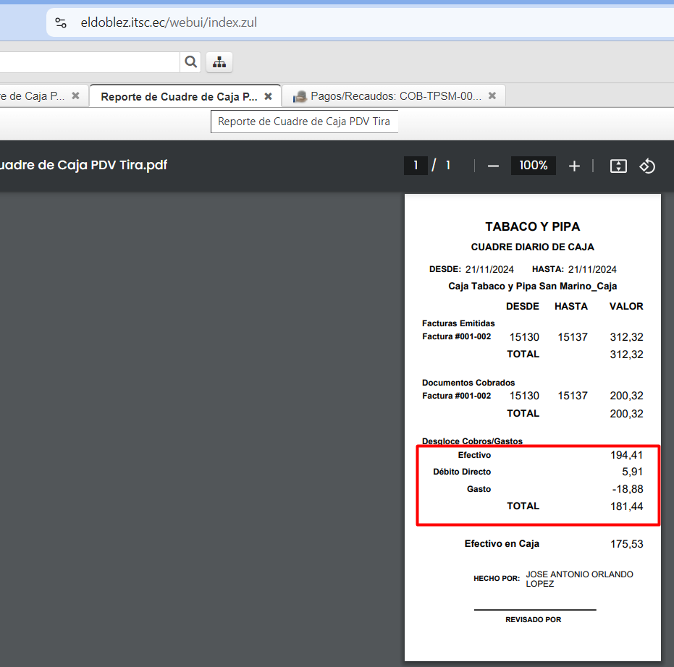The width and height of the screenshot is (674, 667).
Task: Close the Pagos/Recaudos COB-TPSM tab
Action: point(492,95)
